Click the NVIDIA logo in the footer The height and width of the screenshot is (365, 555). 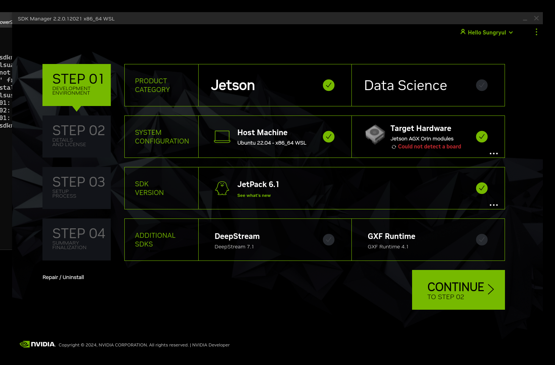point(38,344)
